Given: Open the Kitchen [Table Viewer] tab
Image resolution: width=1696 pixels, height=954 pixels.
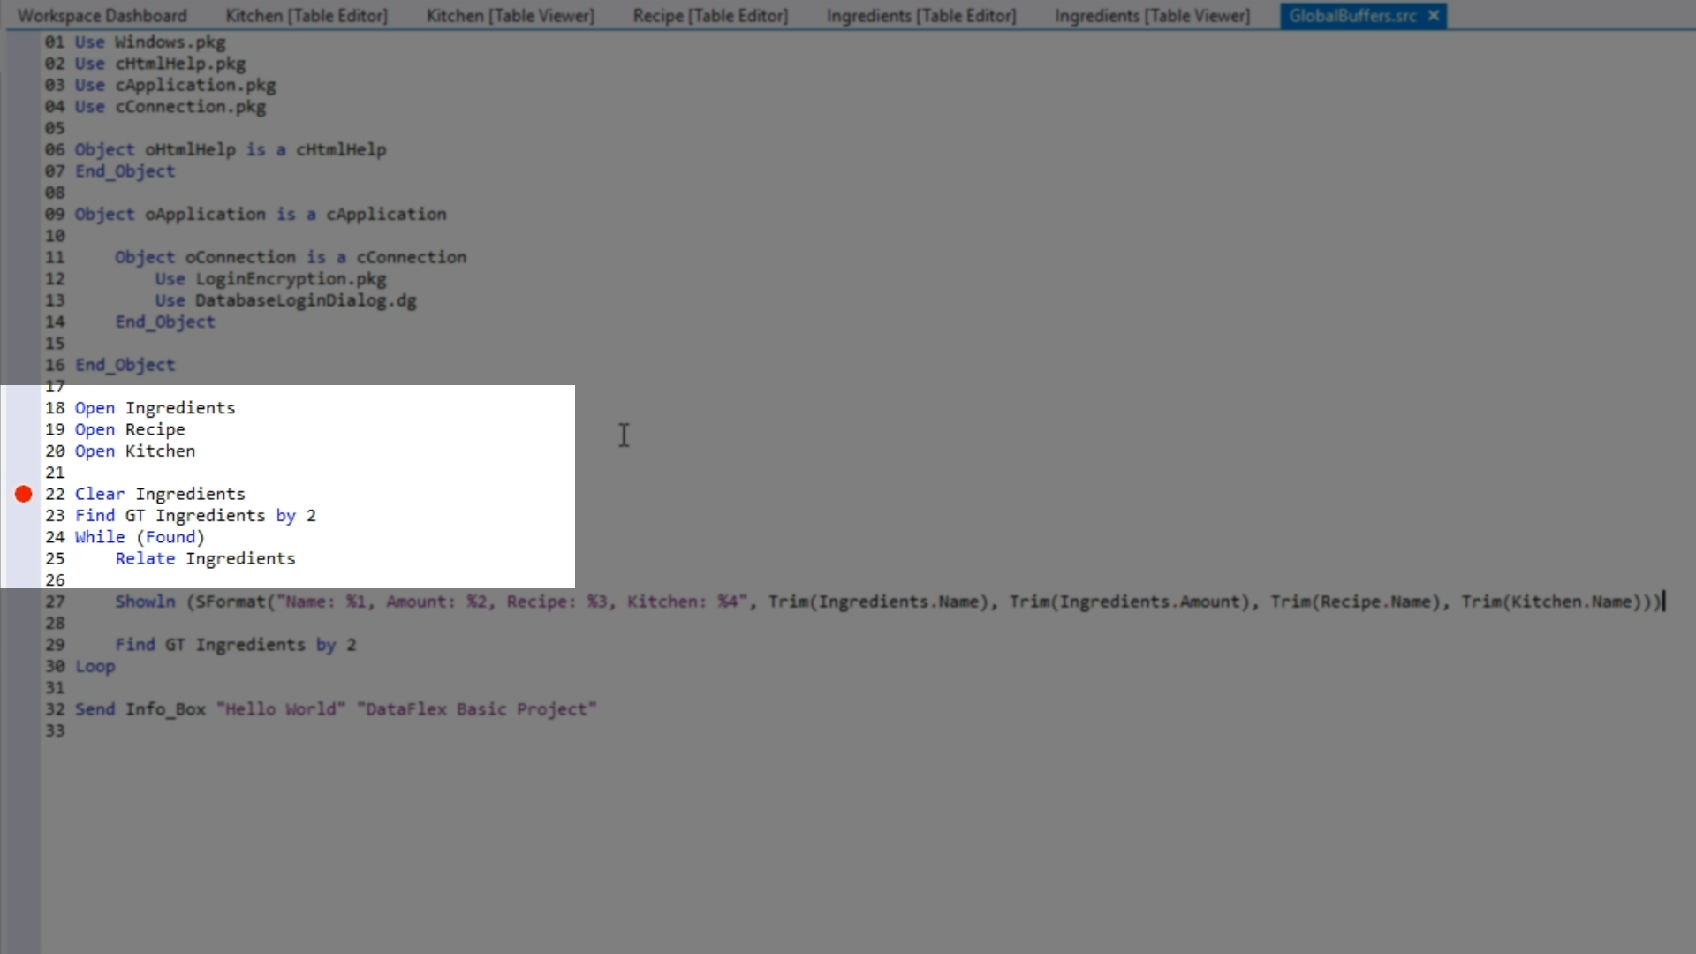Looking at the screenshot, I should coord(510,16).
